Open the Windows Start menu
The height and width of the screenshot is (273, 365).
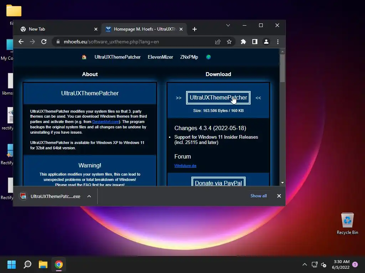(x=11, y=264)
